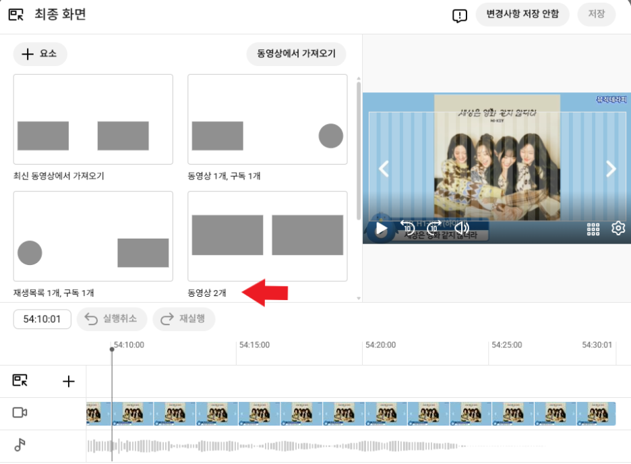Viewport: 631px width, 464px height.
Task: Click the audio track music note icon
Action: tap(20, 444)
